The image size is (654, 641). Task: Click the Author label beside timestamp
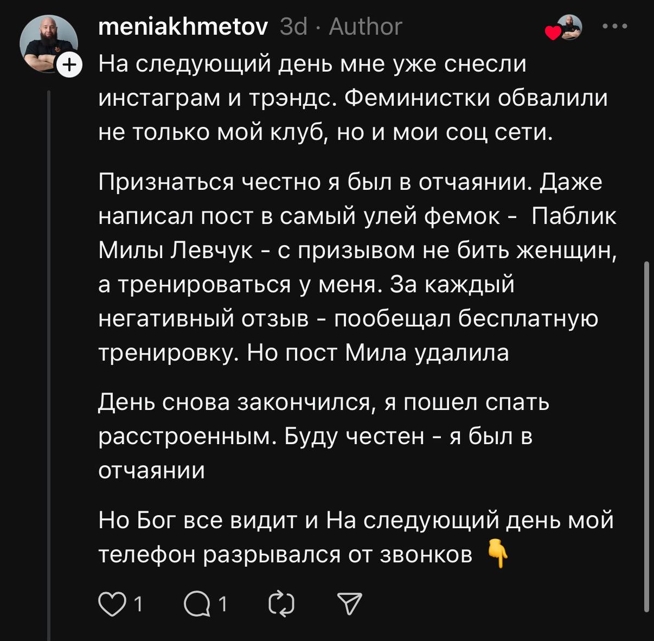[x=366, y=26]
